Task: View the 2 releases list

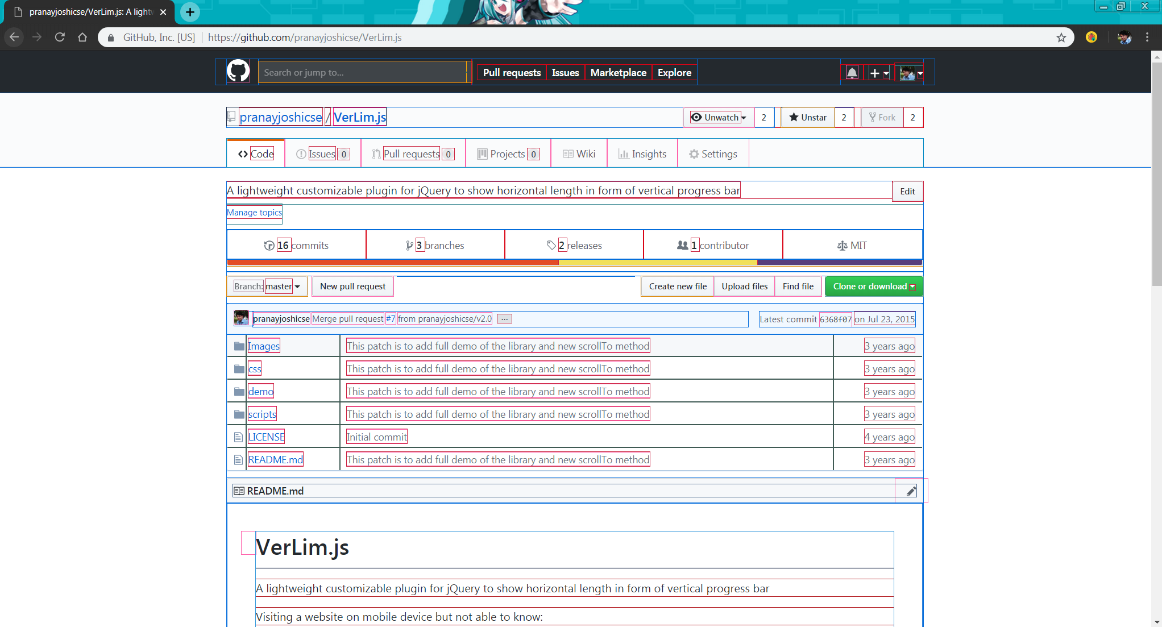Action: pyautogui.click(x=574, y=246)
